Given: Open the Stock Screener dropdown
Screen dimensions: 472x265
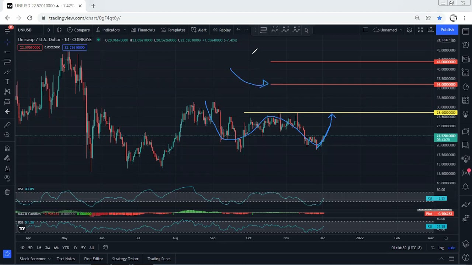Looking at the screenshot, I should pos(35,259).
